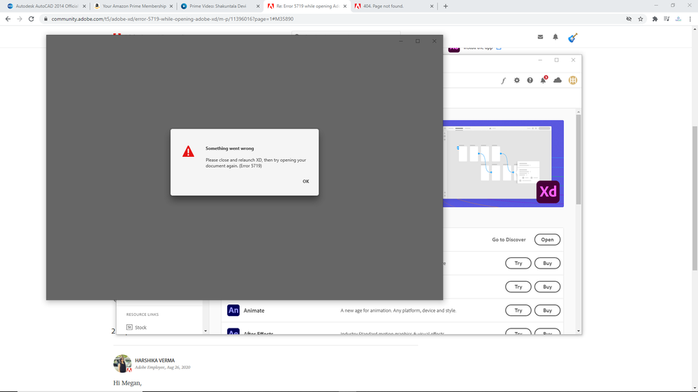
Task: Click cloud sync icon in Creative Cloud
Action: click(x=558, y=80)
